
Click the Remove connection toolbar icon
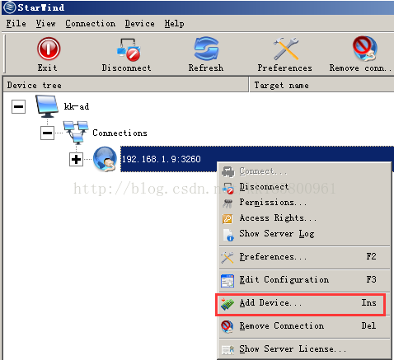(365, 49)
